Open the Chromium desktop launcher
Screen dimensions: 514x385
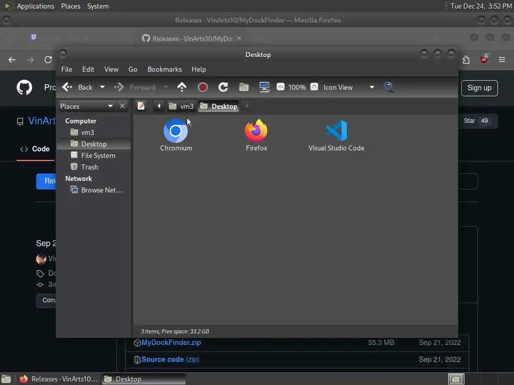point(176,135)
